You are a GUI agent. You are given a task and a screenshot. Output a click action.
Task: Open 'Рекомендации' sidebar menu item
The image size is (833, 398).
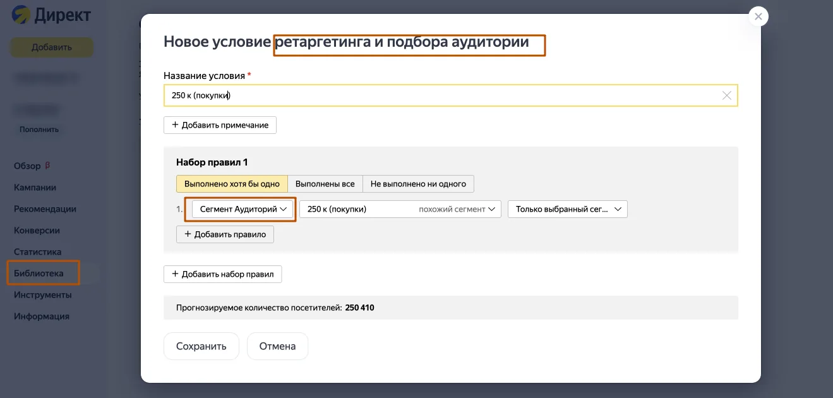click(x=45, y=209)
